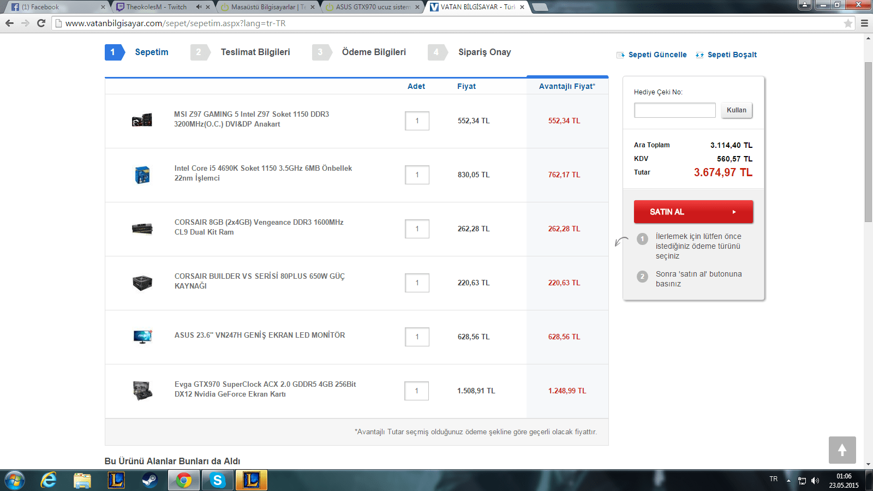Reload the page with the refresh icon
Viewport: 873px width, 491px height.
click(x=41, y=23)
